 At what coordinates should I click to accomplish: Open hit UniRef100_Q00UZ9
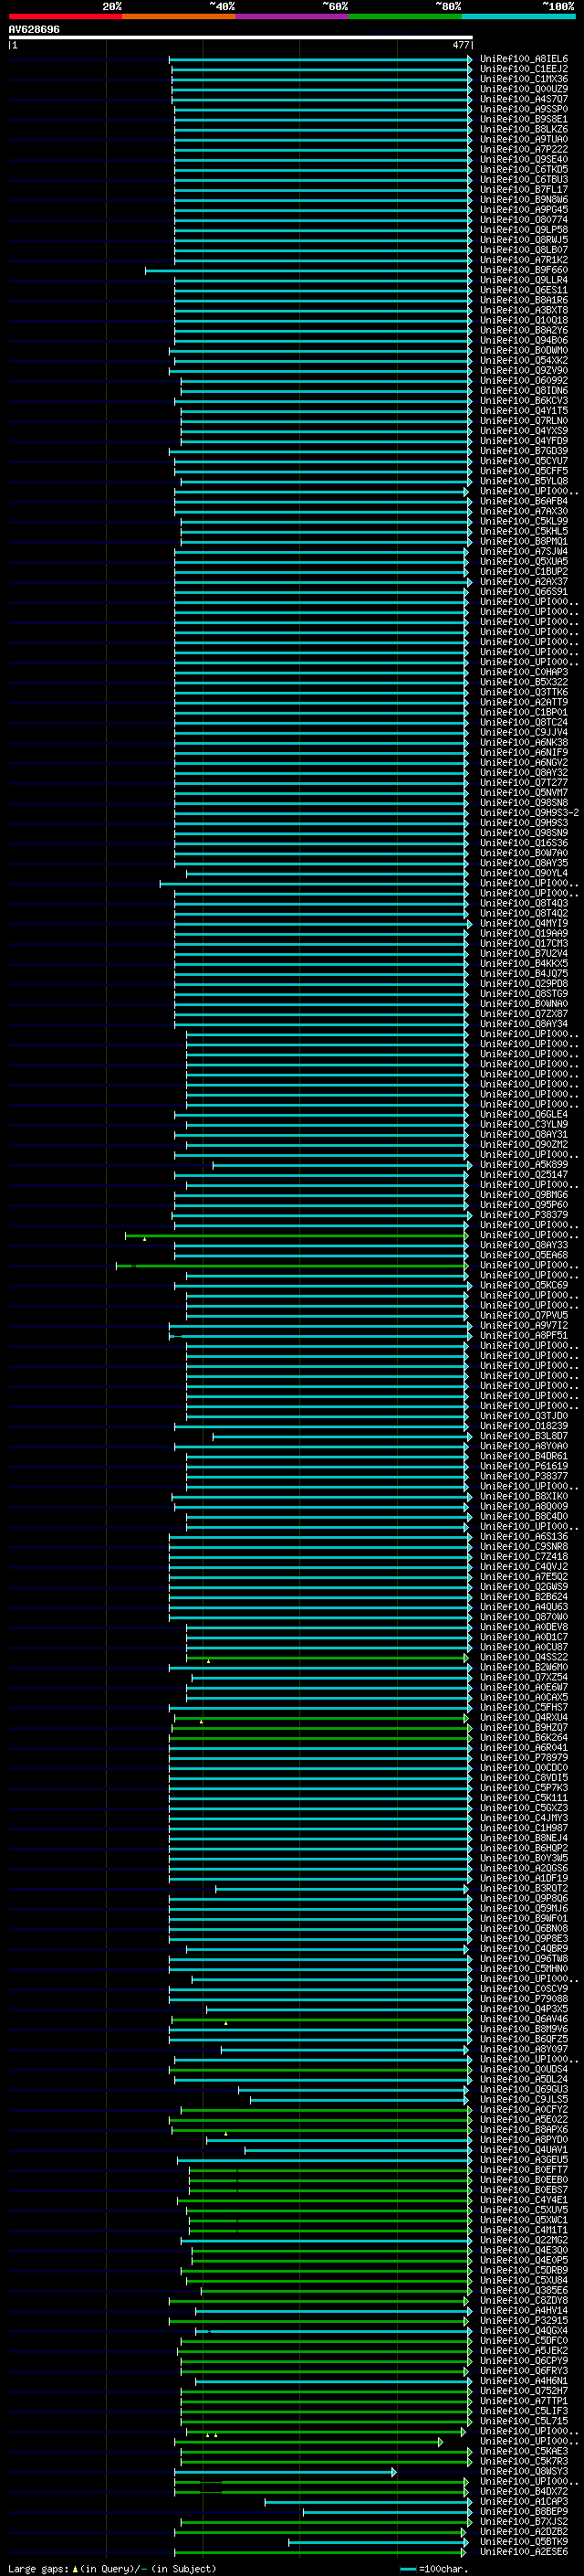[523, 89]
